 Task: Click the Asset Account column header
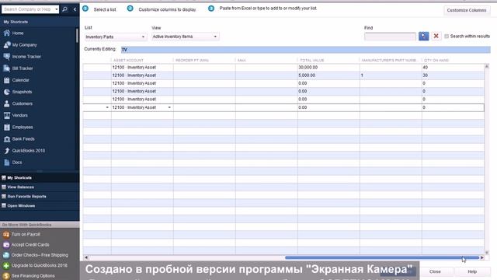(x=142, y=60)
